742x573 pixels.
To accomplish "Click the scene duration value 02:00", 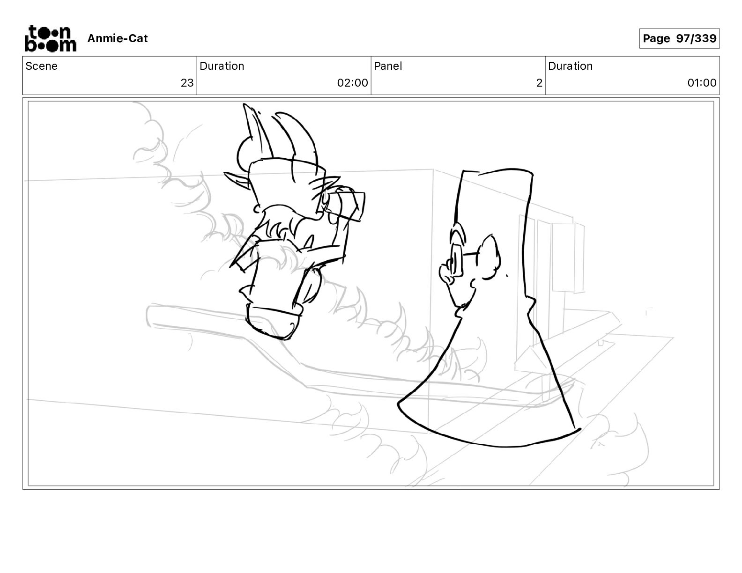I will point(352,83).
